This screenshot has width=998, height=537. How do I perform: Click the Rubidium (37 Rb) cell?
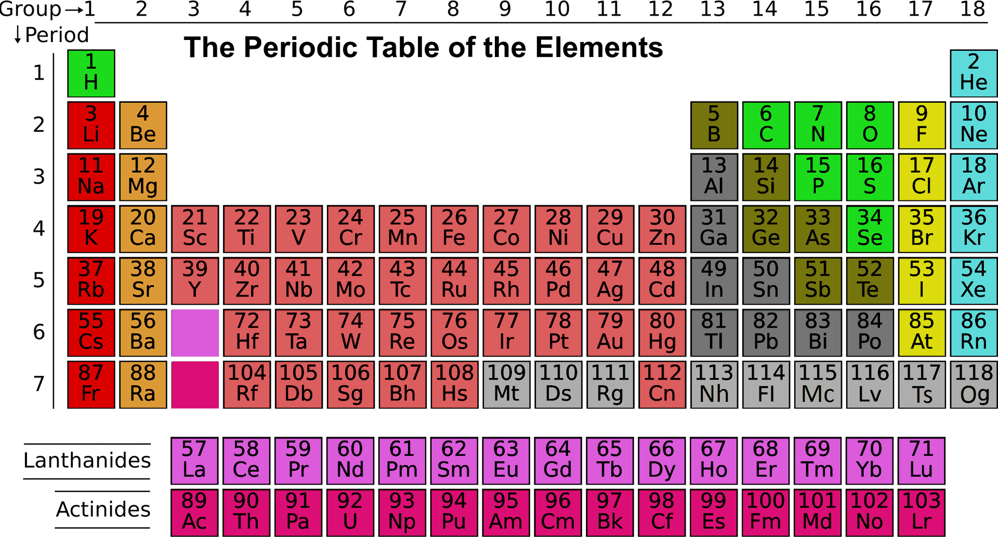pyautogui.click(x=91, y=281)
